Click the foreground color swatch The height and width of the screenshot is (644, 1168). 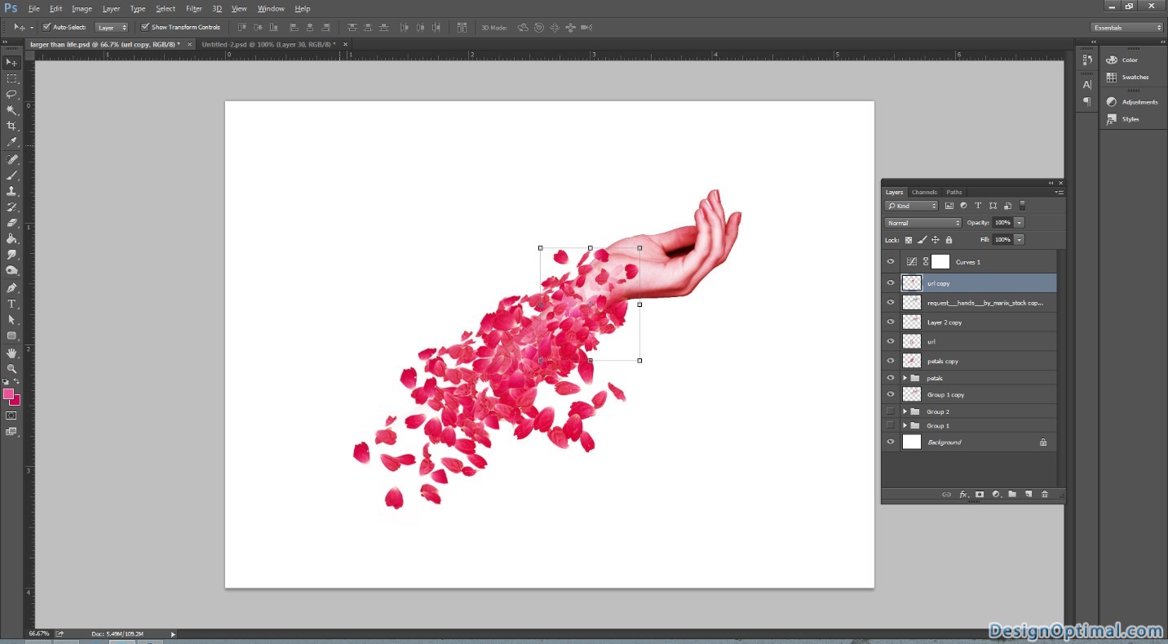pyautogui.click(x=8, y=394)
